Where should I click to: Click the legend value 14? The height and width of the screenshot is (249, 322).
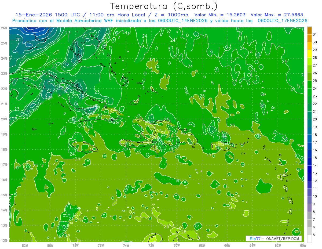[315, 165]
